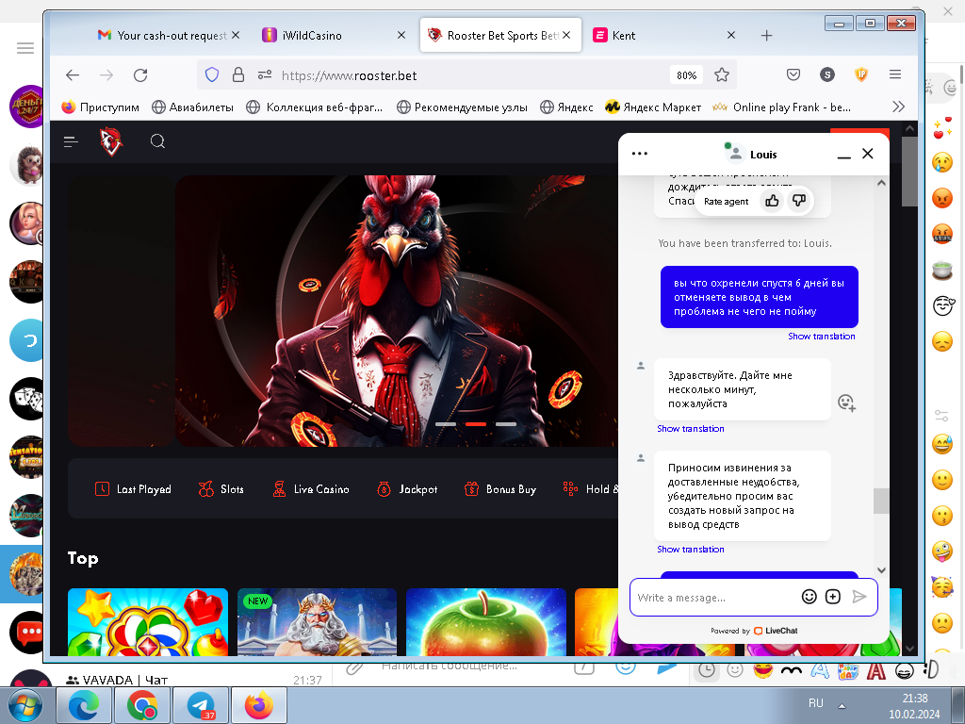This screenshot has width=965, height=724.
Task: Rate the agent with thumbs down
Action: click(799, 201)
